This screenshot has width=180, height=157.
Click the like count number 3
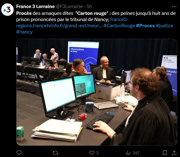click(x=97, y=153)
